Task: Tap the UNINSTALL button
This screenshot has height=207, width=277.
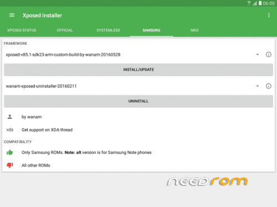Action: tap(138, 101)
